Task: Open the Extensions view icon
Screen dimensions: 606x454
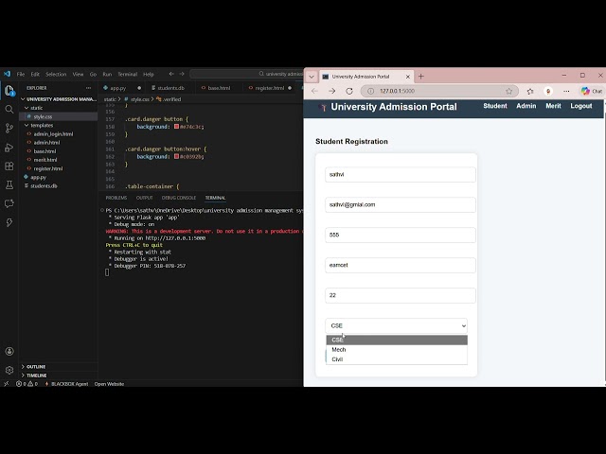Action: tap(9, 166)
